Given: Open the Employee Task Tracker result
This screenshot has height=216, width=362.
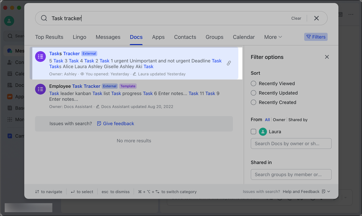Looking at the screenshot, I should click(134, 96).
